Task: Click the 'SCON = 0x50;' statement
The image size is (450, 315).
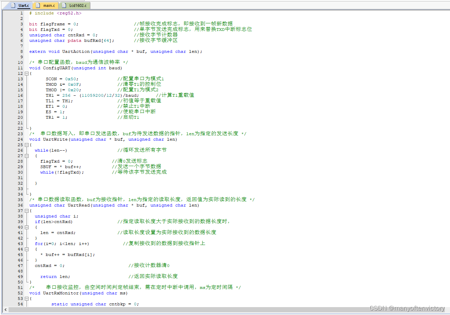Action: click(x=62, y=79)
